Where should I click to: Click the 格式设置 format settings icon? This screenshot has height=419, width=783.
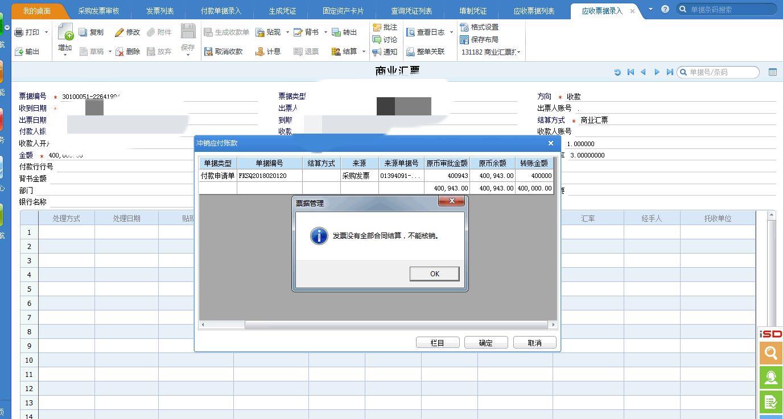(464, 27)
